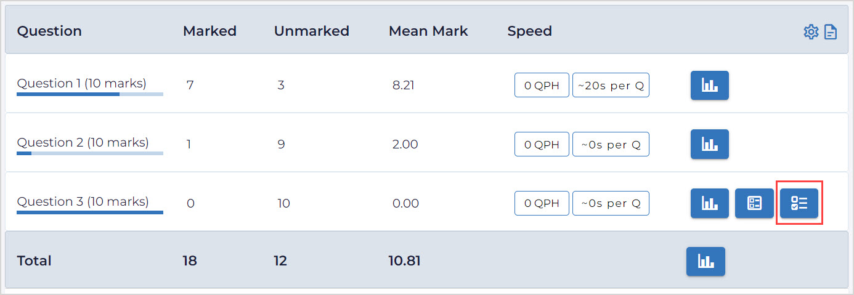Click the ~20s per Q badge
The image size is (854, 295).
(x=611, y=86)
